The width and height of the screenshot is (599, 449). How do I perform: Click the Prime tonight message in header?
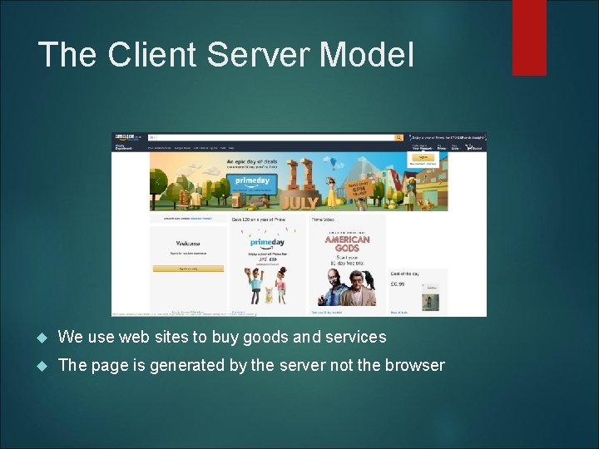(x=448, y=137)
